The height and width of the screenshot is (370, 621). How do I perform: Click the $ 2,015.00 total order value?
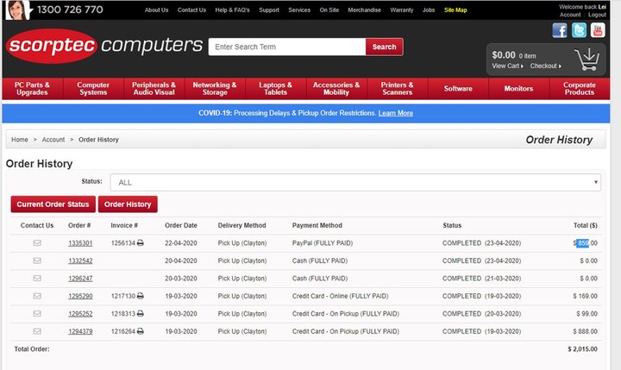click(582, 349)
